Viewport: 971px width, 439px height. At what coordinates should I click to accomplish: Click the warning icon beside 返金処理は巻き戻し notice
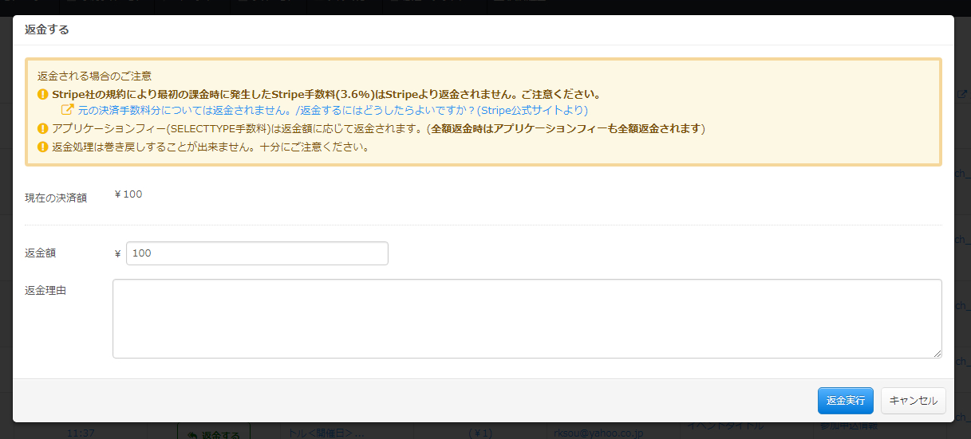coord(43,147)
